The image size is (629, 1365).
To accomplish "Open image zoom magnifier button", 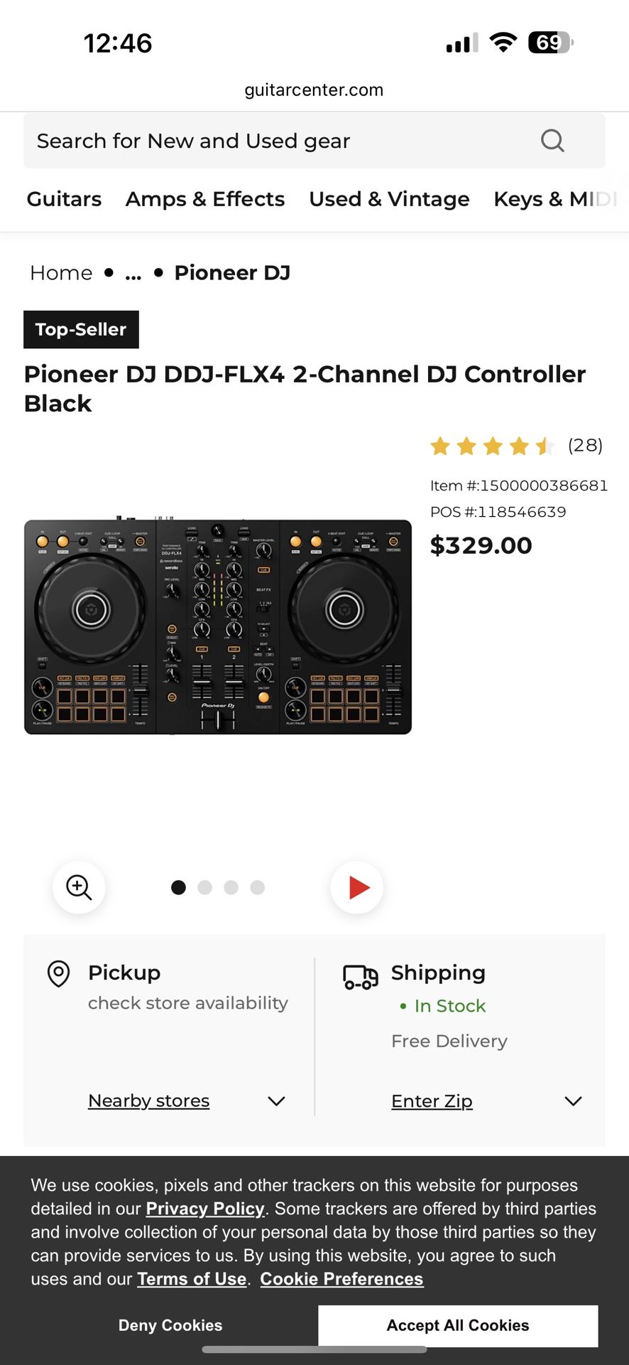I will click(79, 887).
